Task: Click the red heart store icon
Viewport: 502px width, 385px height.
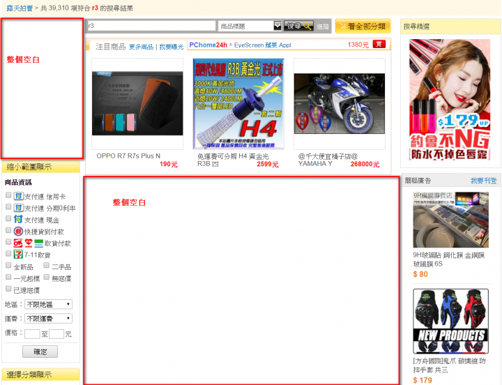Action: pos(29,243)
